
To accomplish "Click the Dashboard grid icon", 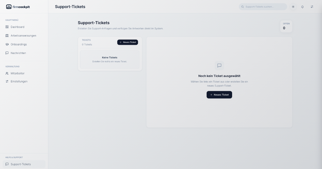I will coord(7,27).
